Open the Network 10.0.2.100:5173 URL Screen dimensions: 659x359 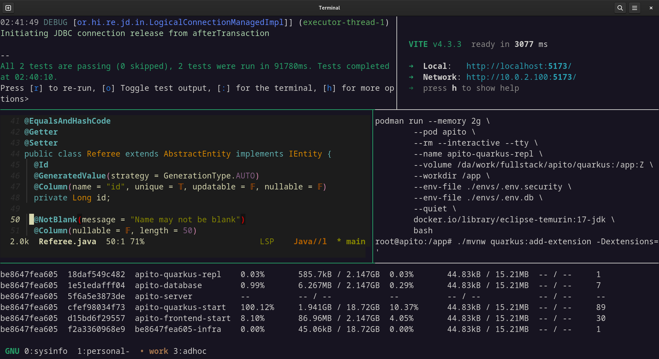coord(521,77)
